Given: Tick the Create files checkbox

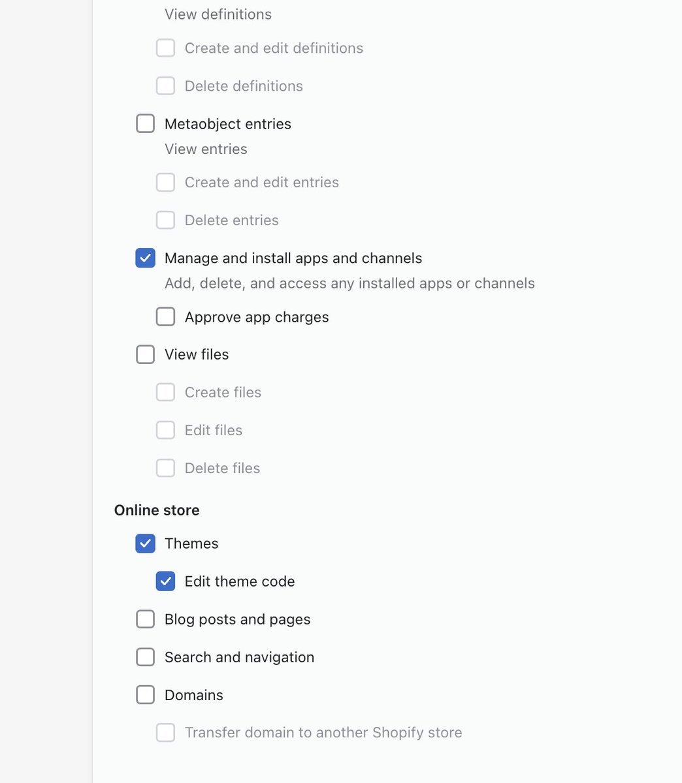Looking at the screenshot, I should point(165,393).
